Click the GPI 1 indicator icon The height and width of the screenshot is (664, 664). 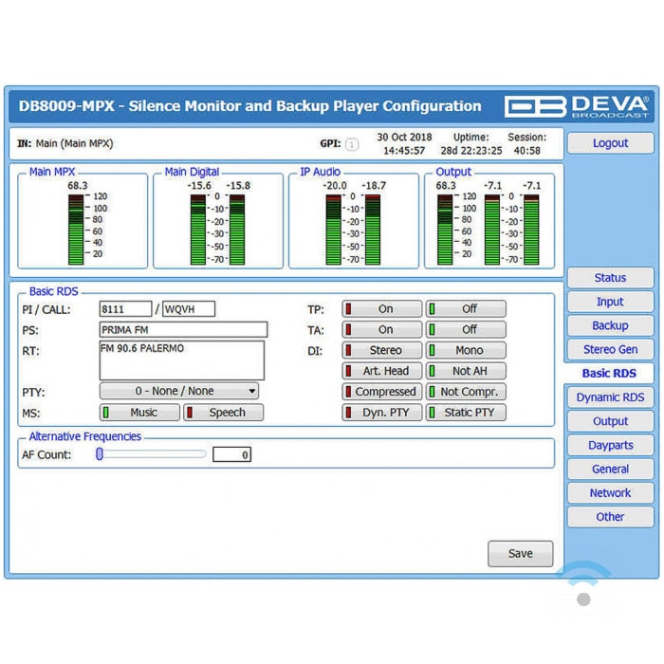coord(352,145)
